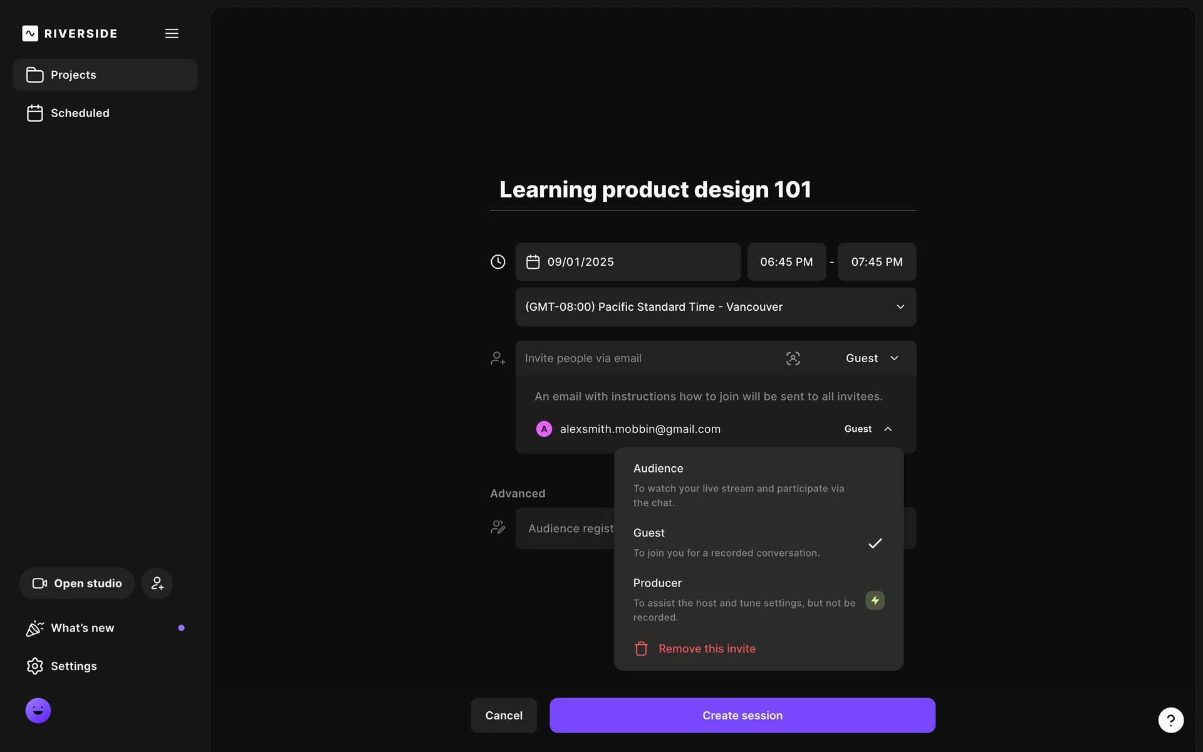
Task: Click the invite people icon beside Open studio
Action: click(x=157, y=583)
